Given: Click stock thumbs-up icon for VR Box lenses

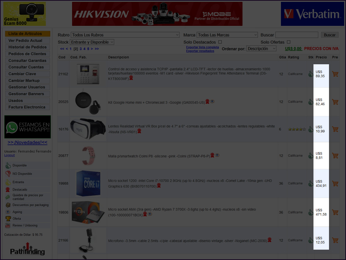Looking at the screenshot, I should point(311,129).
